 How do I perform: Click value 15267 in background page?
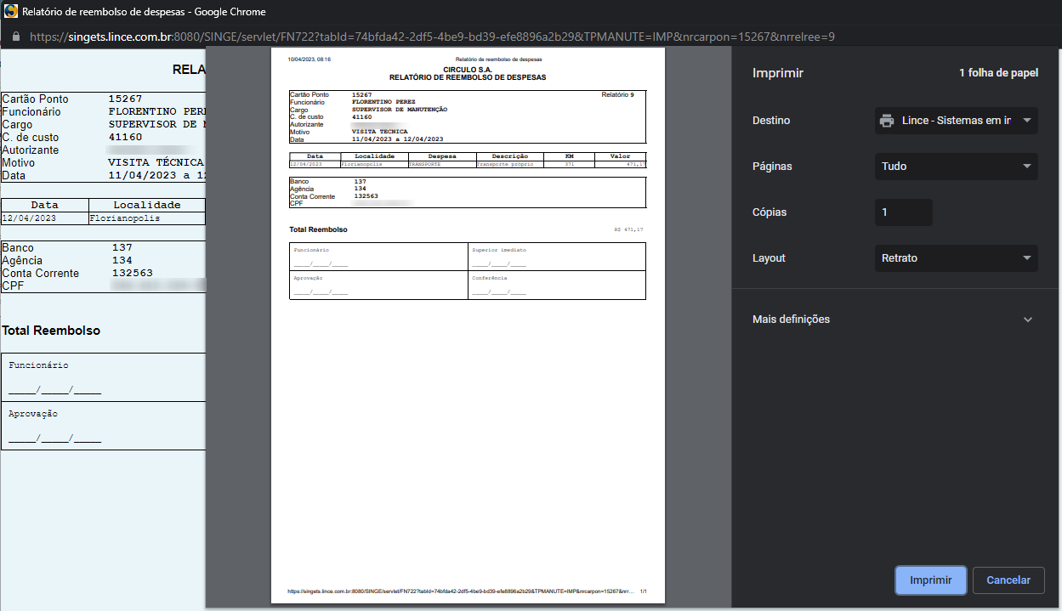click(125, 99)
